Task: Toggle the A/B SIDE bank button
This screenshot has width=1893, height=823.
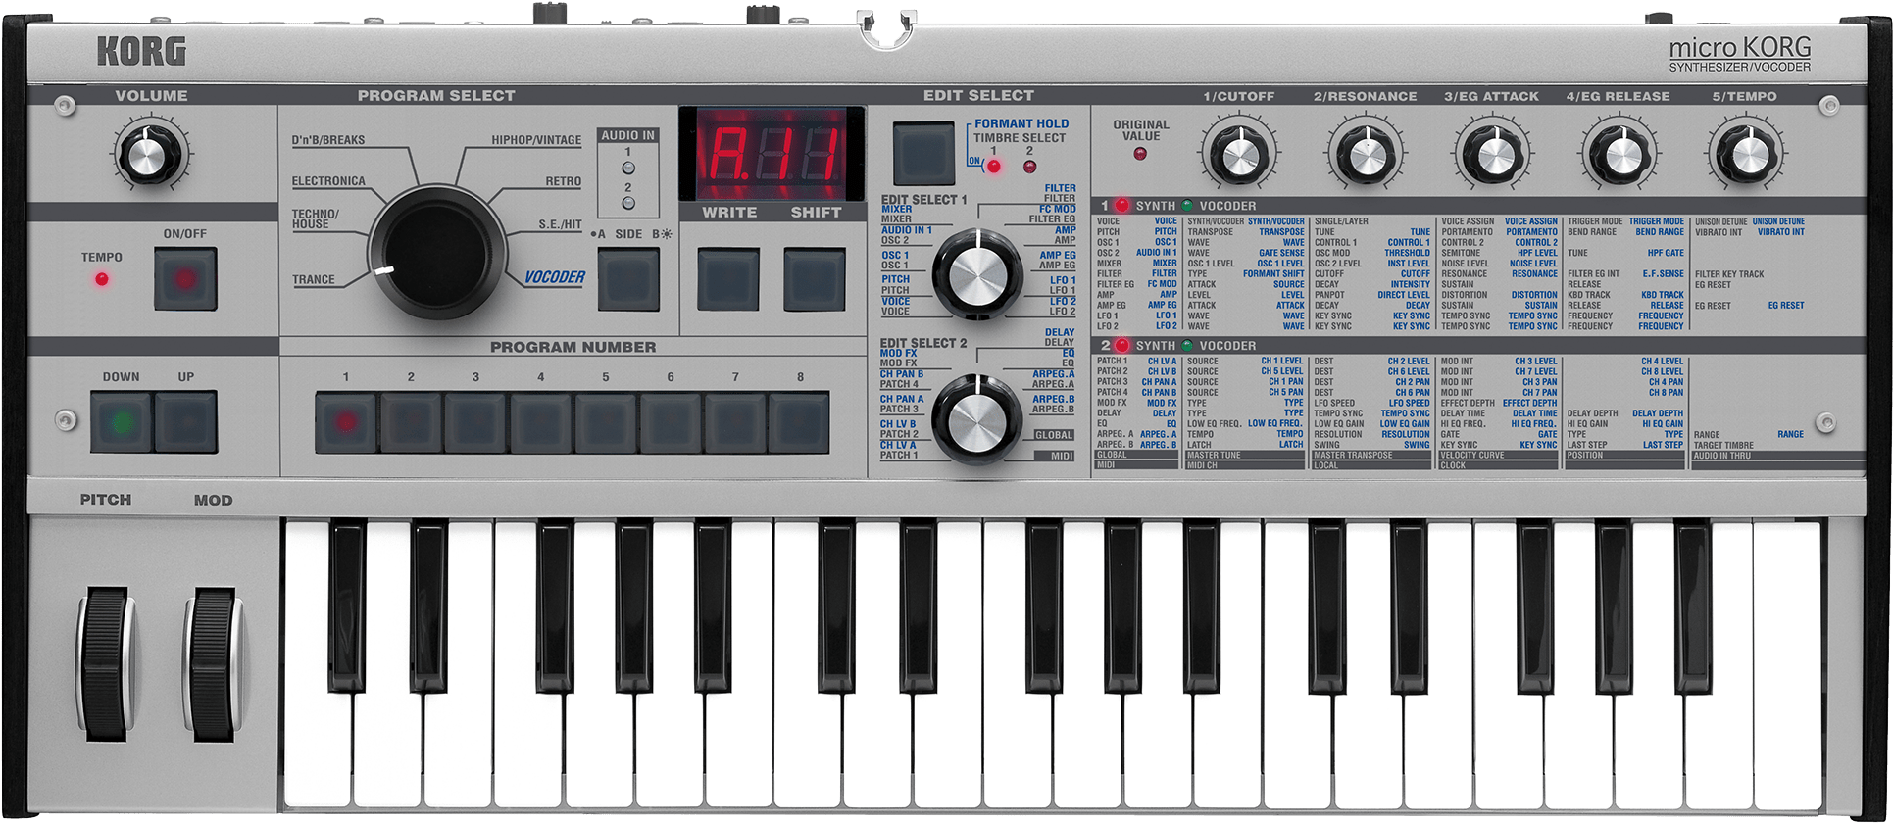Action: pyautogui.click(x=629, y=279)
